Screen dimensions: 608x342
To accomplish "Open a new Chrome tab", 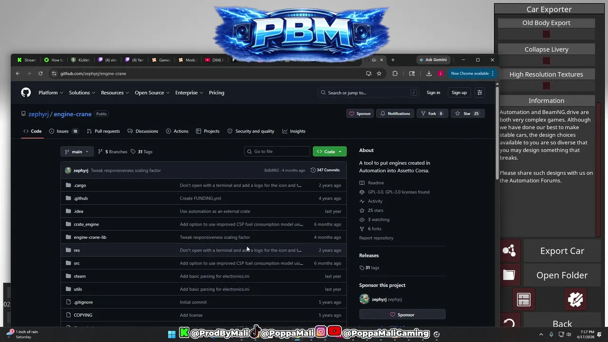I will [393, 60].
